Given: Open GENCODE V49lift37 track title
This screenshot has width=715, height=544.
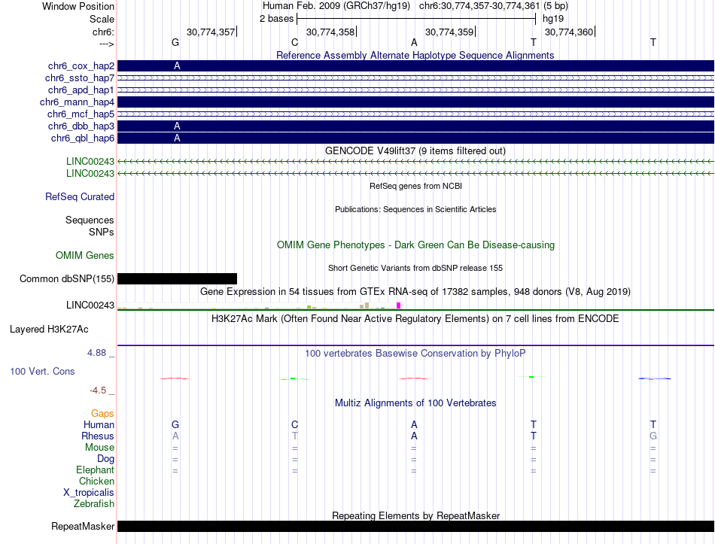Looking at the screenshot, I should coord(415,151).
